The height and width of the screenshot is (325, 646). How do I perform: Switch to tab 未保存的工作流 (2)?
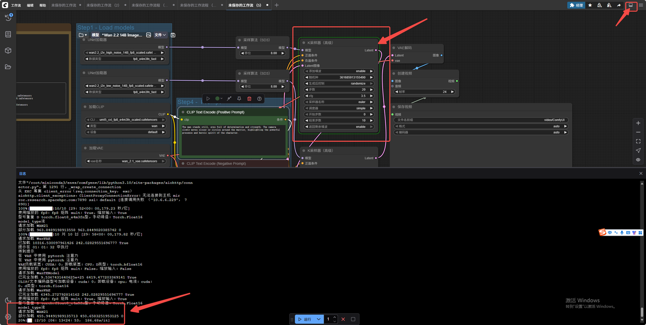103,5
